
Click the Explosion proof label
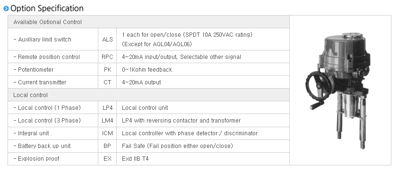coord(36,159)
